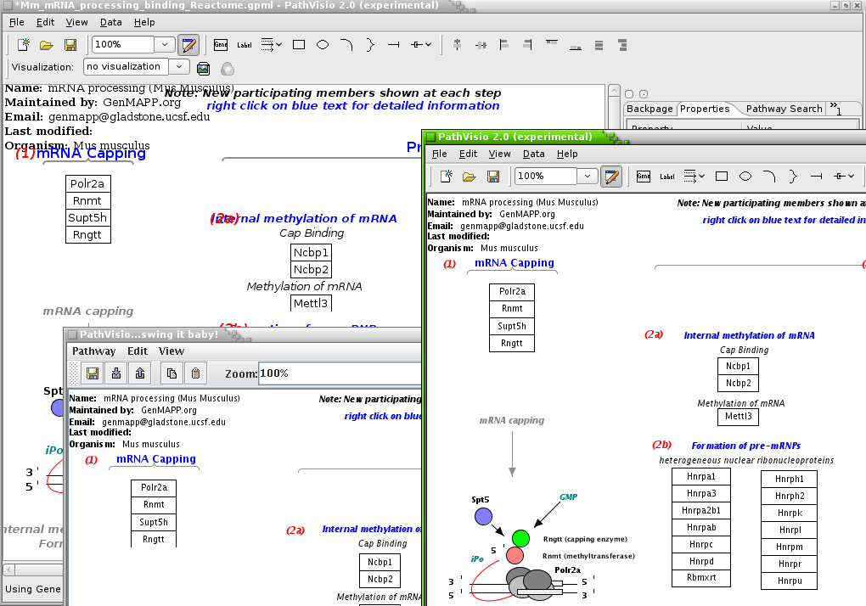
Task: Click greyed globe icon beside visualization picture icon
Action: (227, 69)
